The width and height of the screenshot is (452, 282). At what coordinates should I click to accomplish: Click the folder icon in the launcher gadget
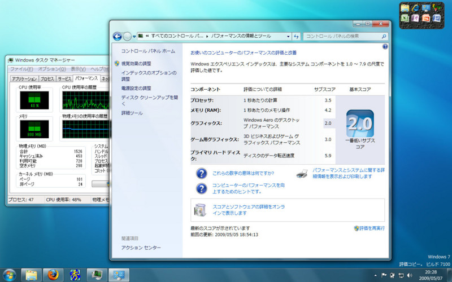tap(405, 8)
